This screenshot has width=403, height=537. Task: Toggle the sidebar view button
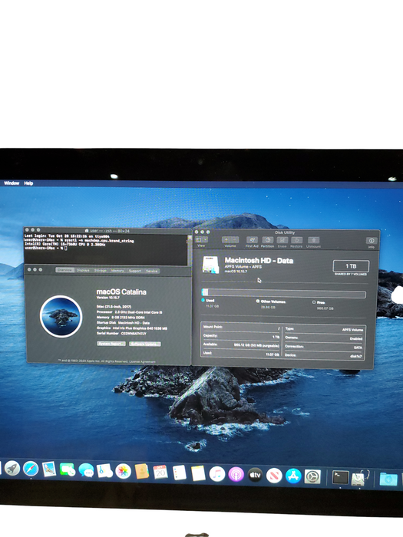click(199, 239)
